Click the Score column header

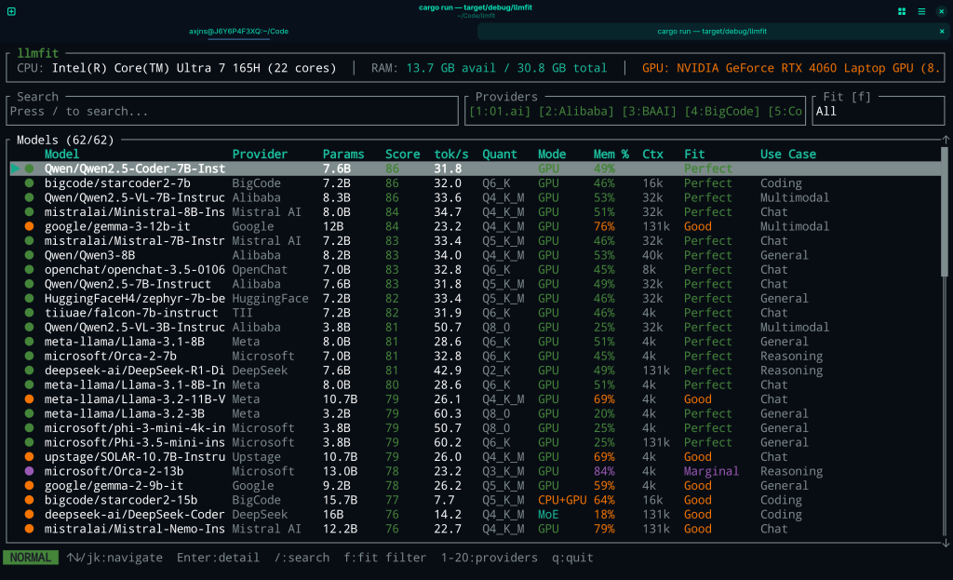tap(403, 155)
